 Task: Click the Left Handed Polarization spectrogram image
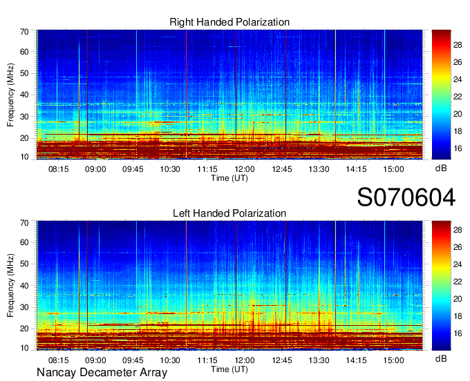pos(229,286)
